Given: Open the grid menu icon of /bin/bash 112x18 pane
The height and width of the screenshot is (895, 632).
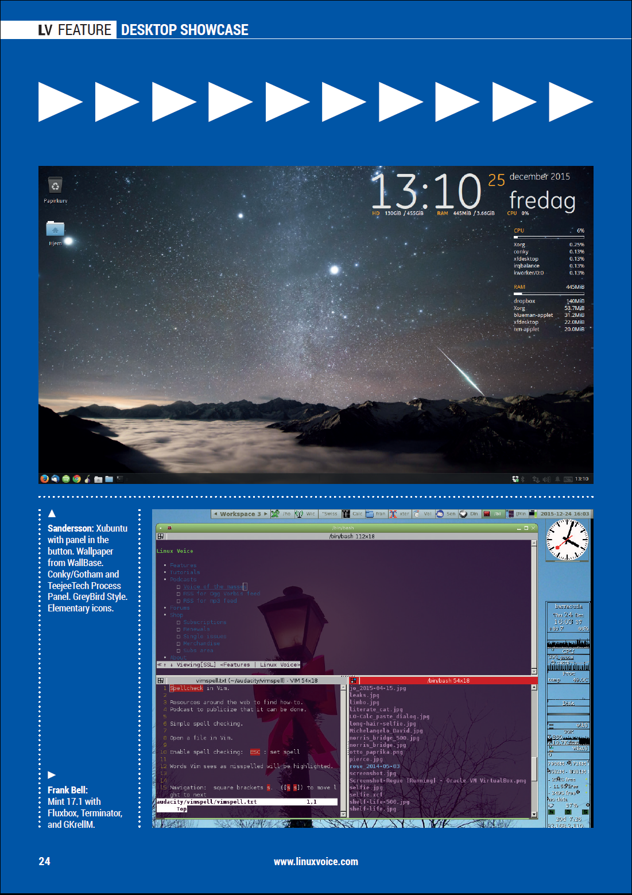Looking at the screenshot, I should click(x=161, y=536).
